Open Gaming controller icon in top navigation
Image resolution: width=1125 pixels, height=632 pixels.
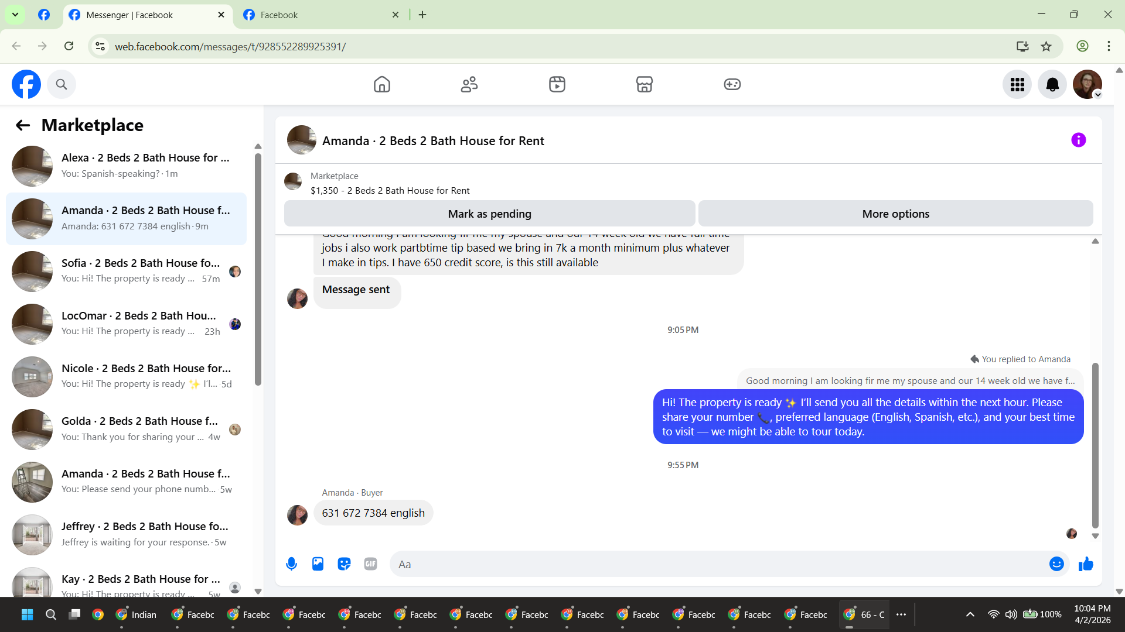point(732,84)
